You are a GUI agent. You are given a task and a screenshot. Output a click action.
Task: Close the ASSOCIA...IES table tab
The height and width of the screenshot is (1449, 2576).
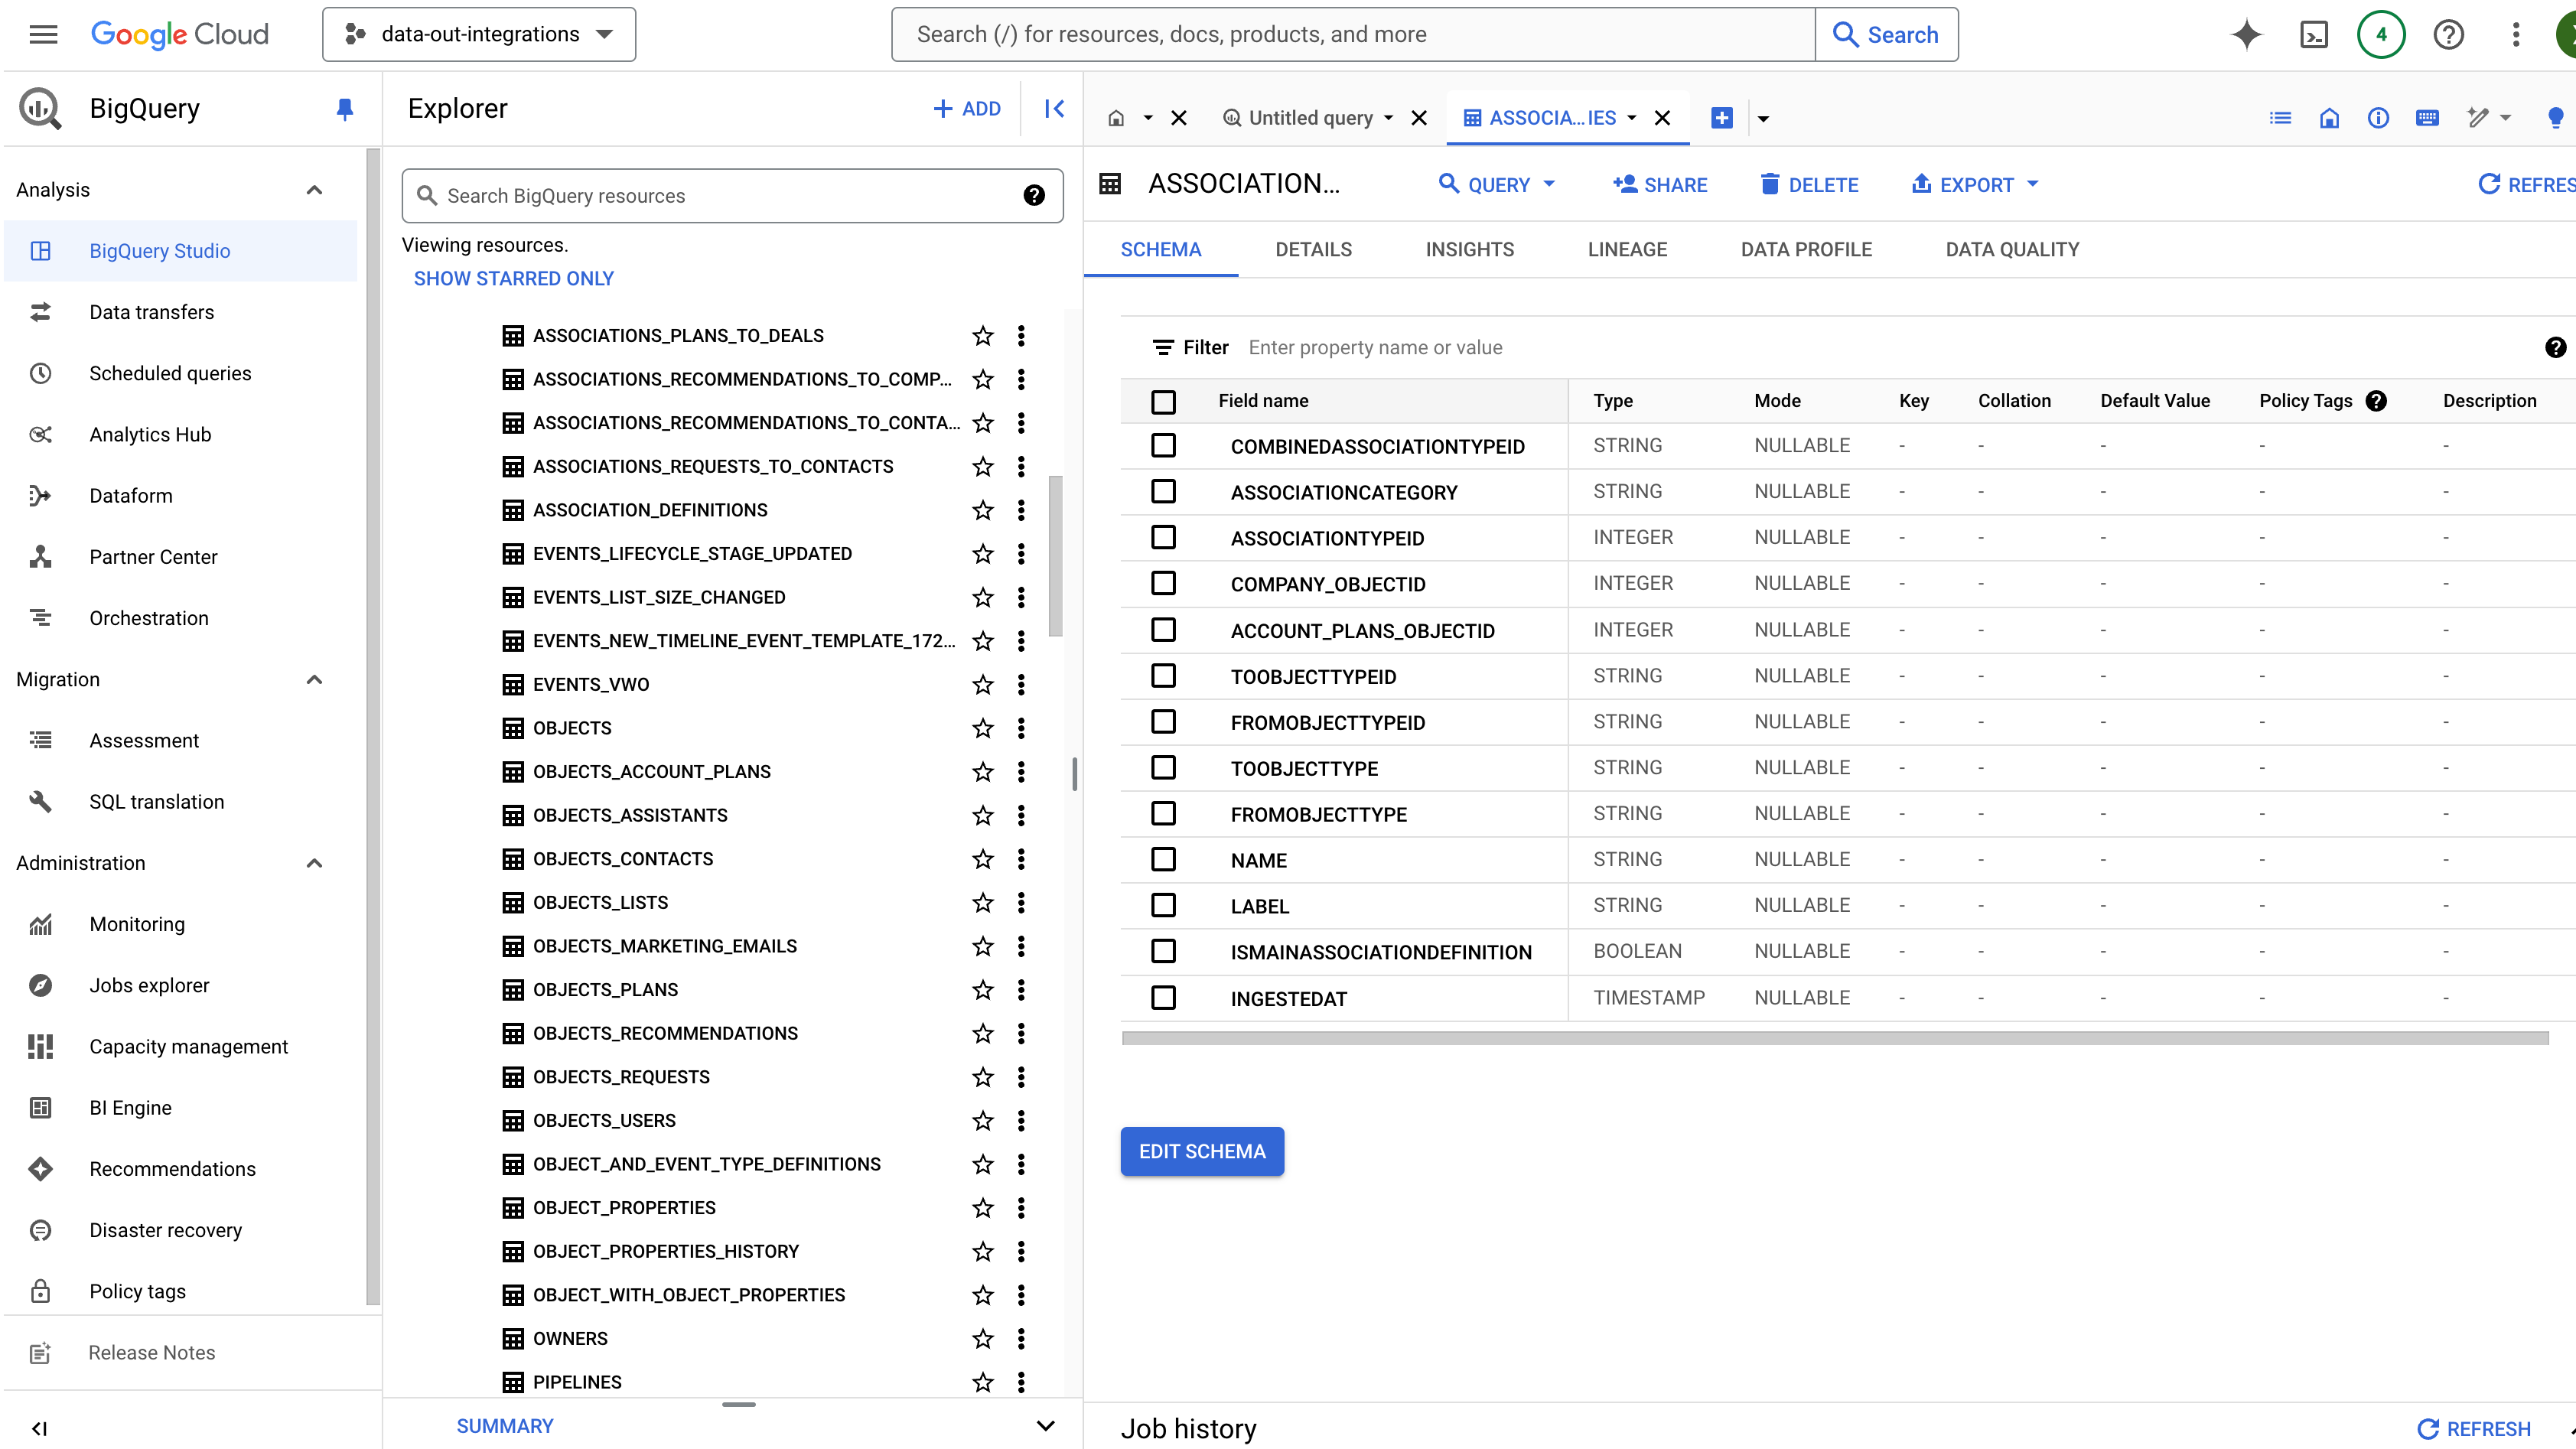pyautogui.click(x=1662, y=118)
